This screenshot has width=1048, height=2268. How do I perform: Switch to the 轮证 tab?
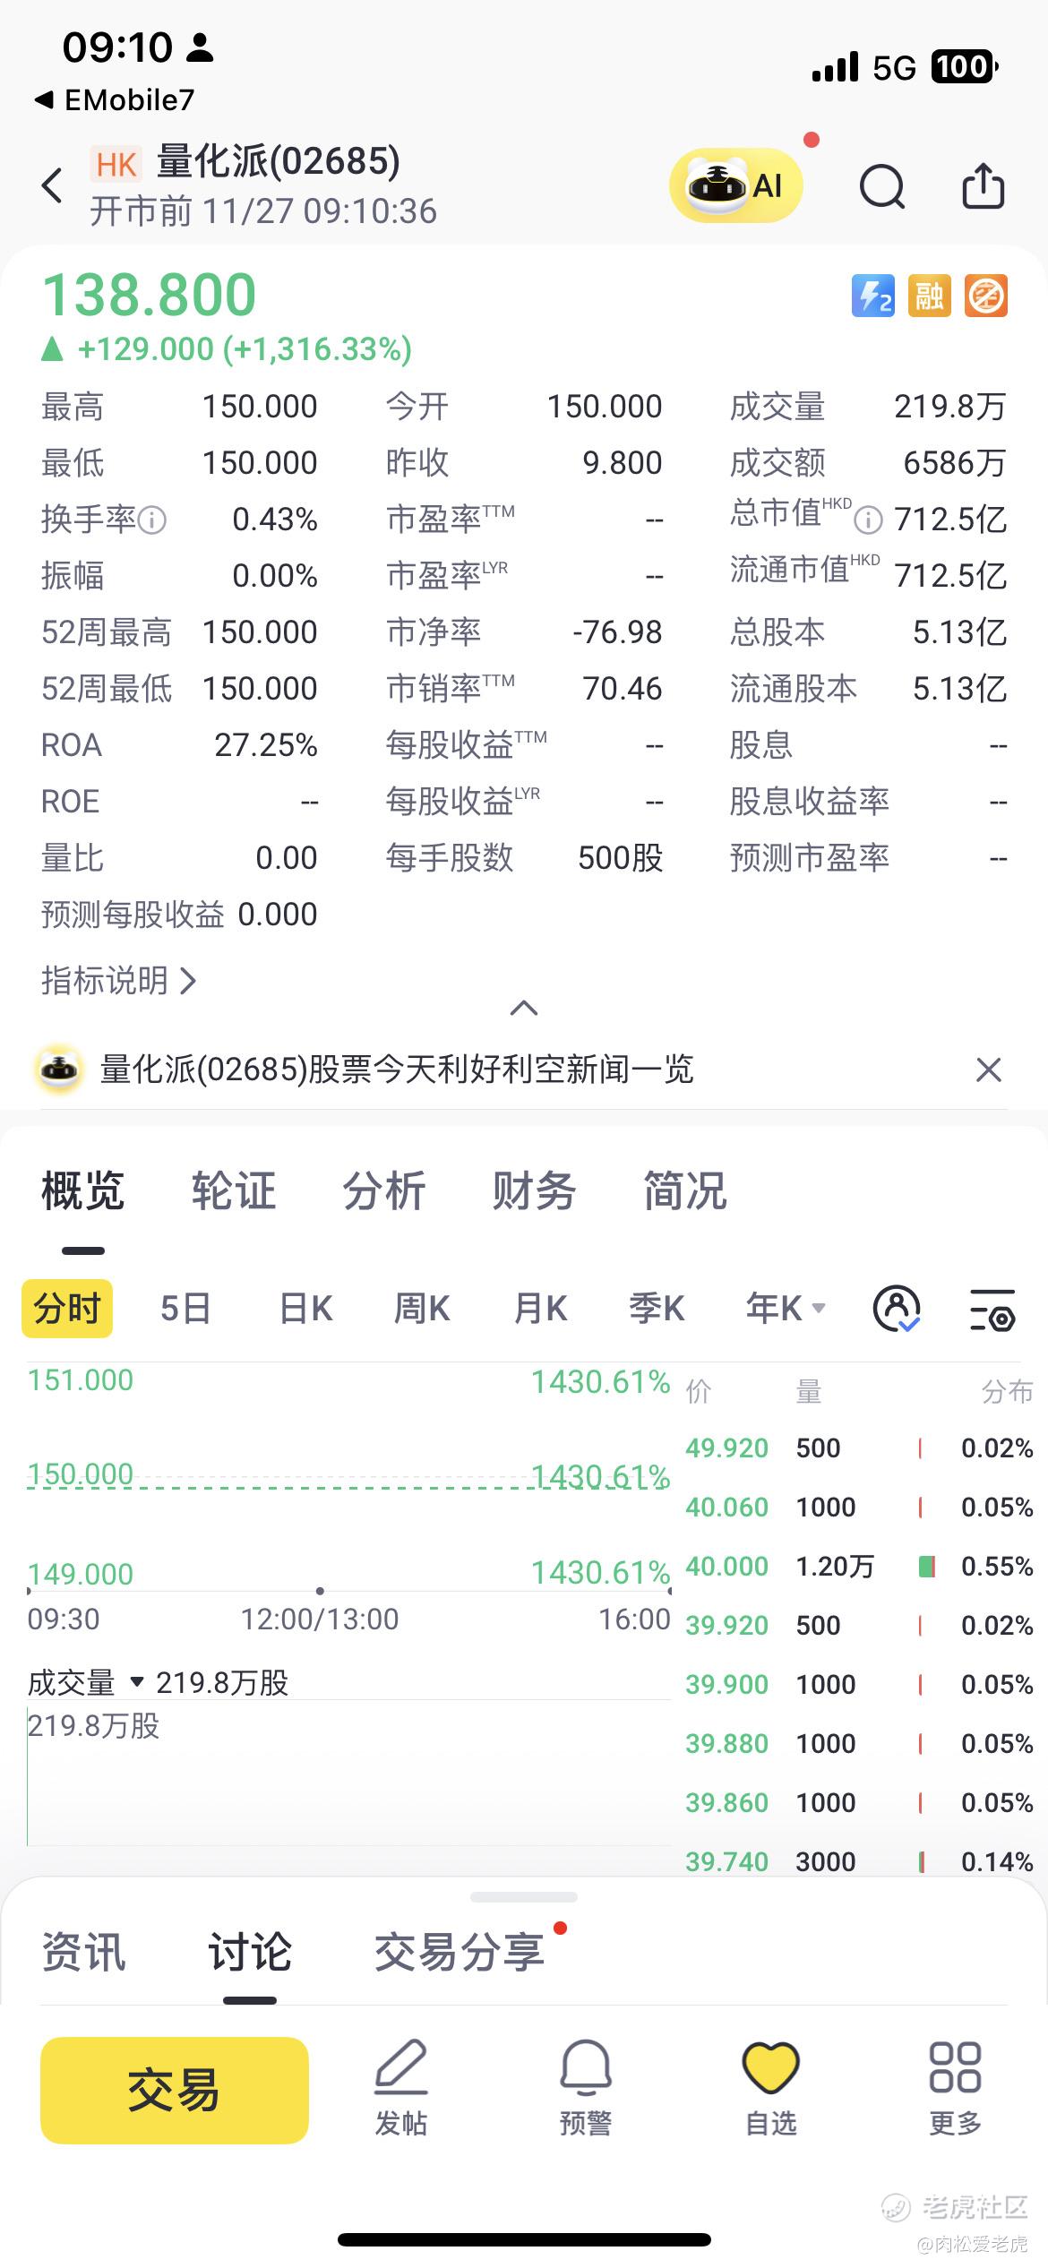(x=233, y=1191)
